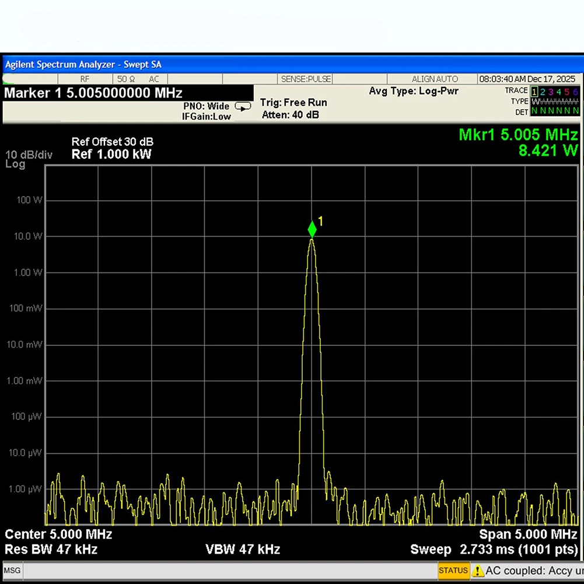Click the 1.00 mW y-axis label
The height and width of the screenshot is (584, 584).
coord(24,380)
